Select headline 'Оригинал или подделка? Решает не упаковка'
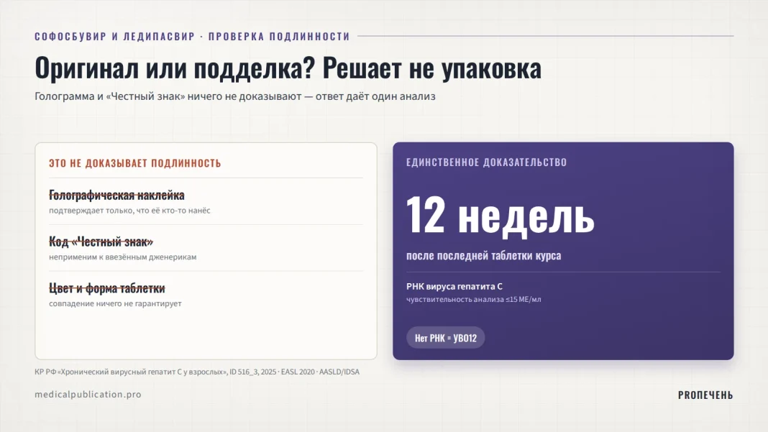Viewport: 768px width, 432px height. tap(288, 68)
